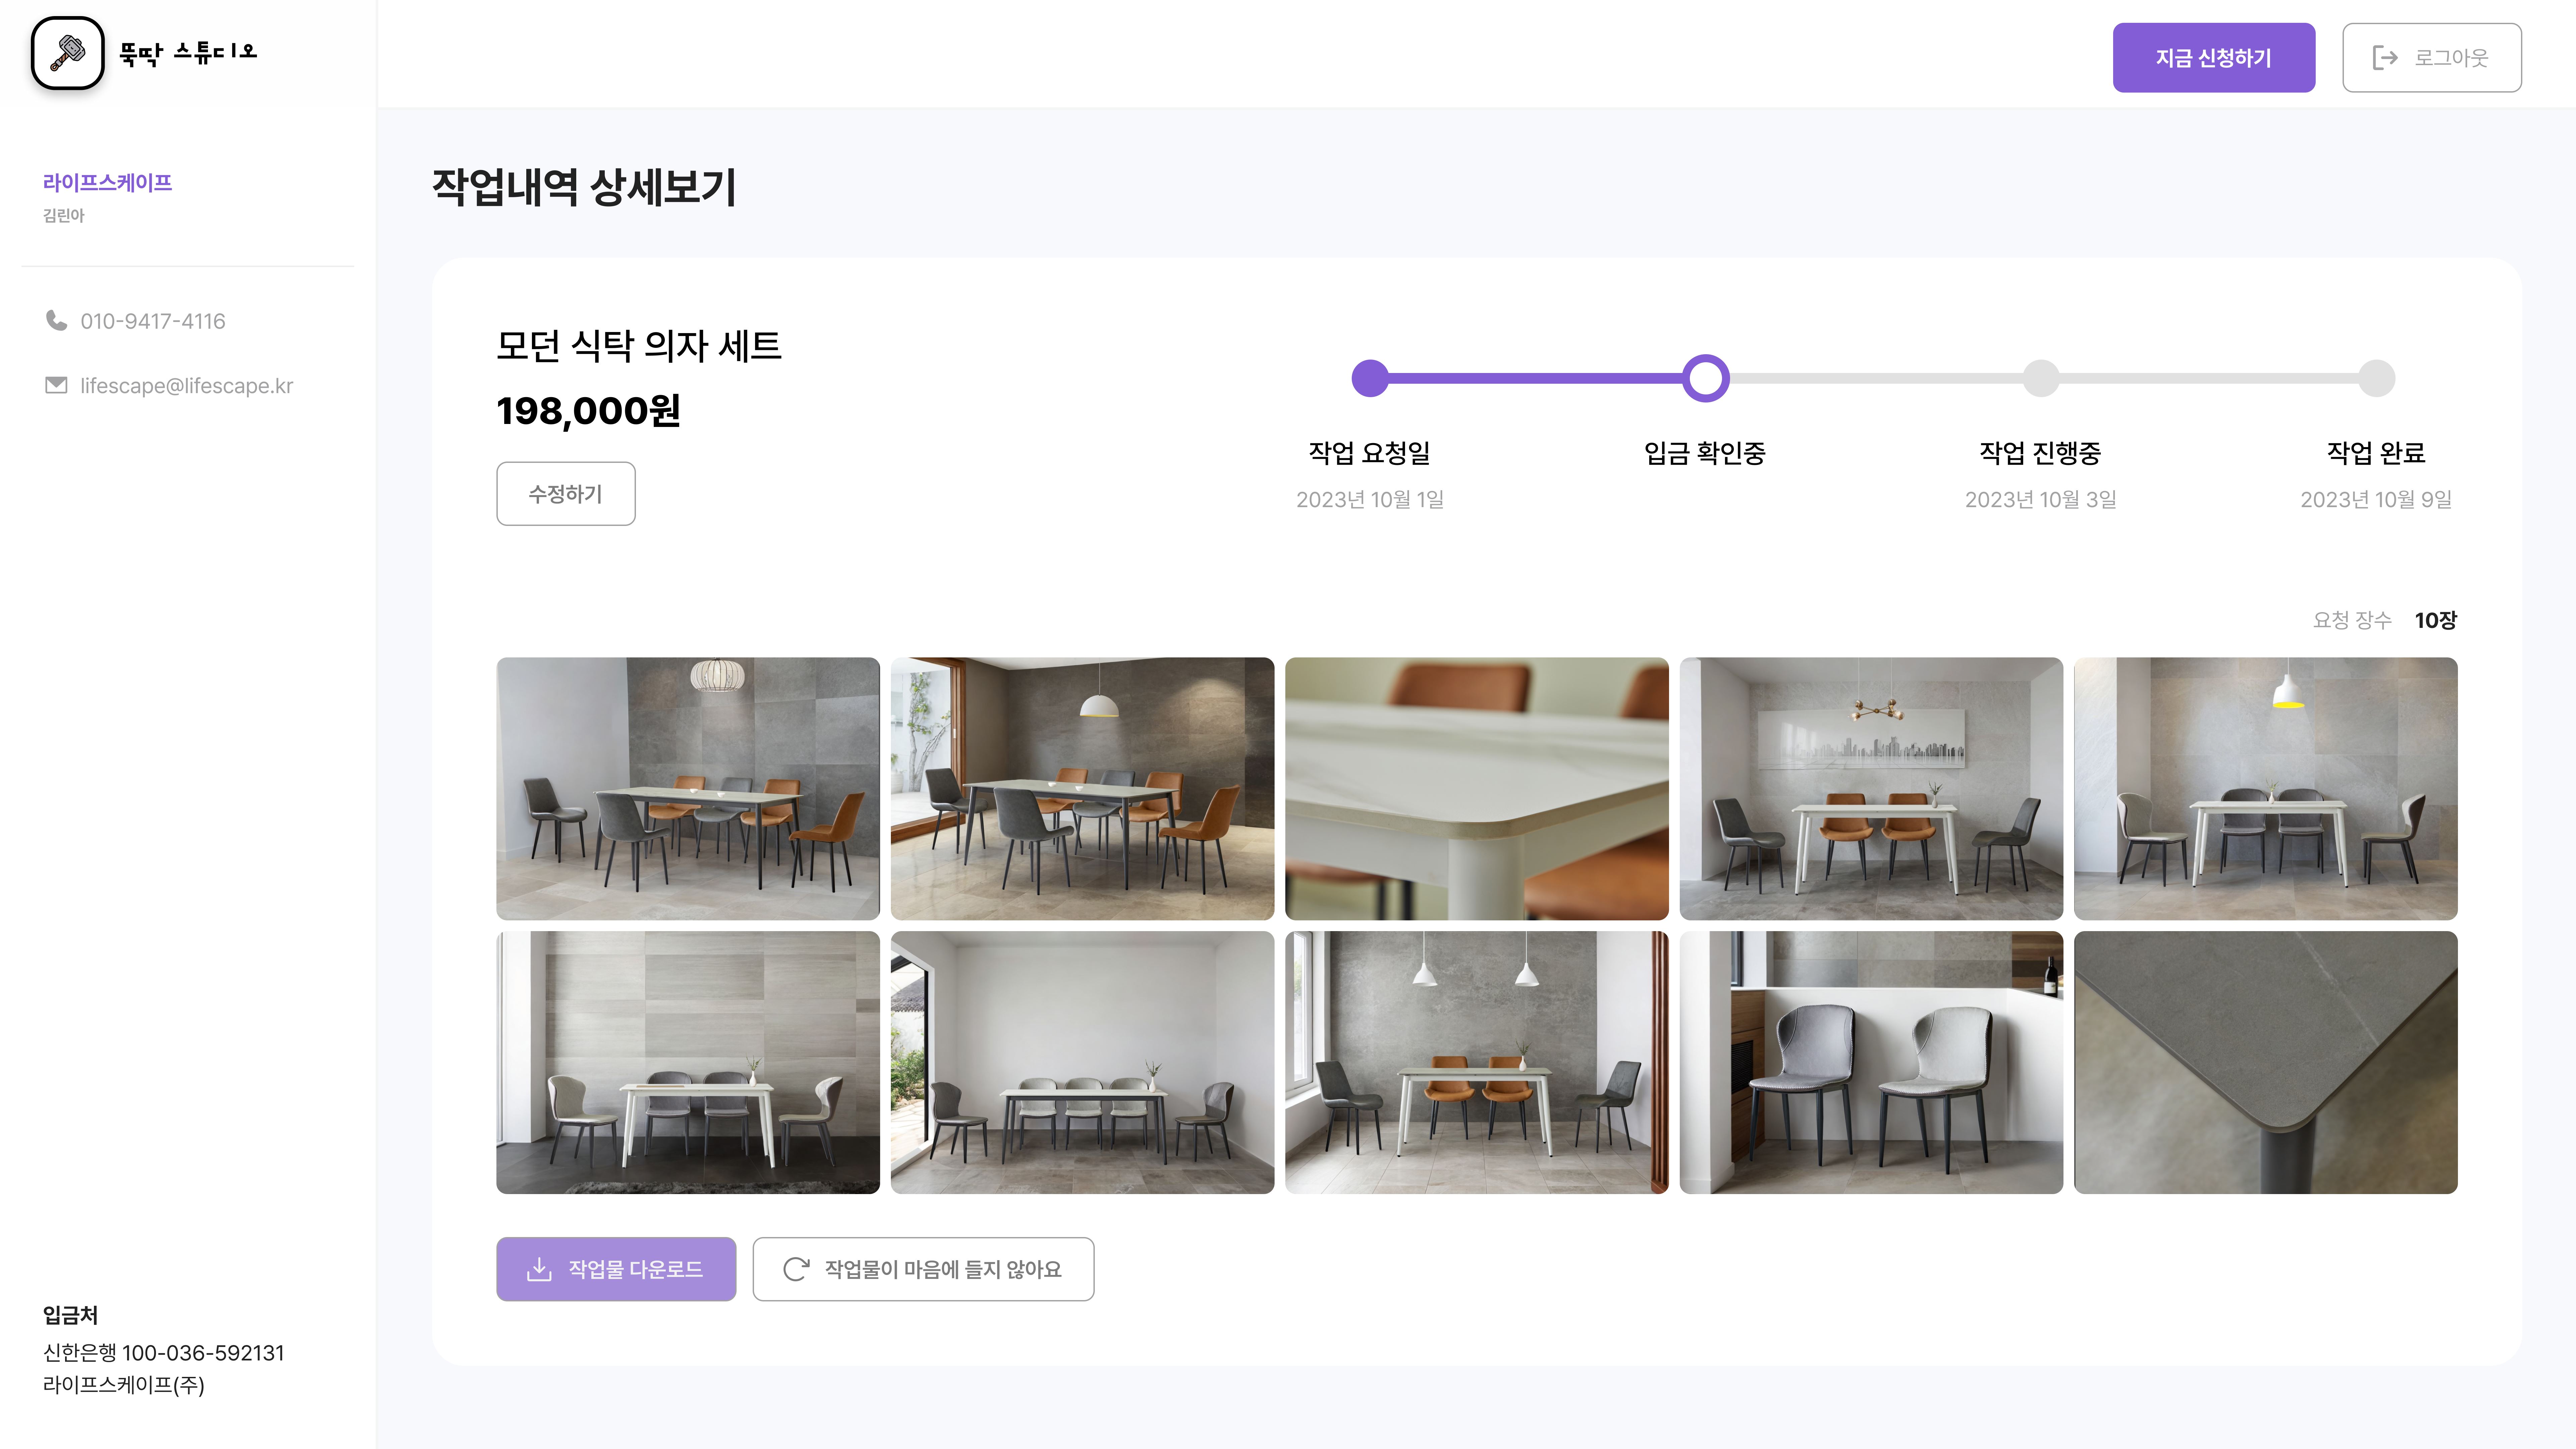Click the email envelope icon
Viewport: 2576px width, 1449px height.
[56, 385]
